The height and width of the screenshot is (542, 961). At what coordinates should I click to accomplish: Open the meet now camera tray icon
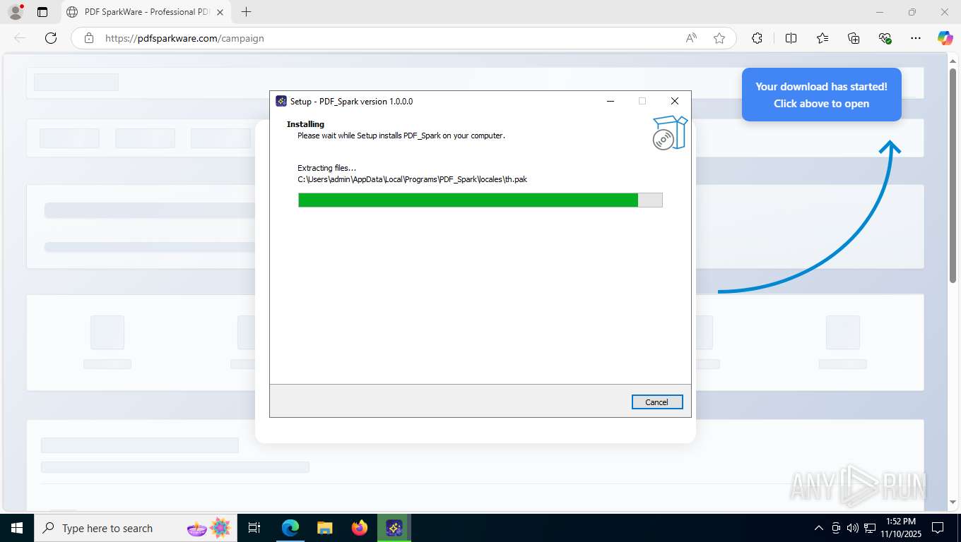tap(836, 528)
